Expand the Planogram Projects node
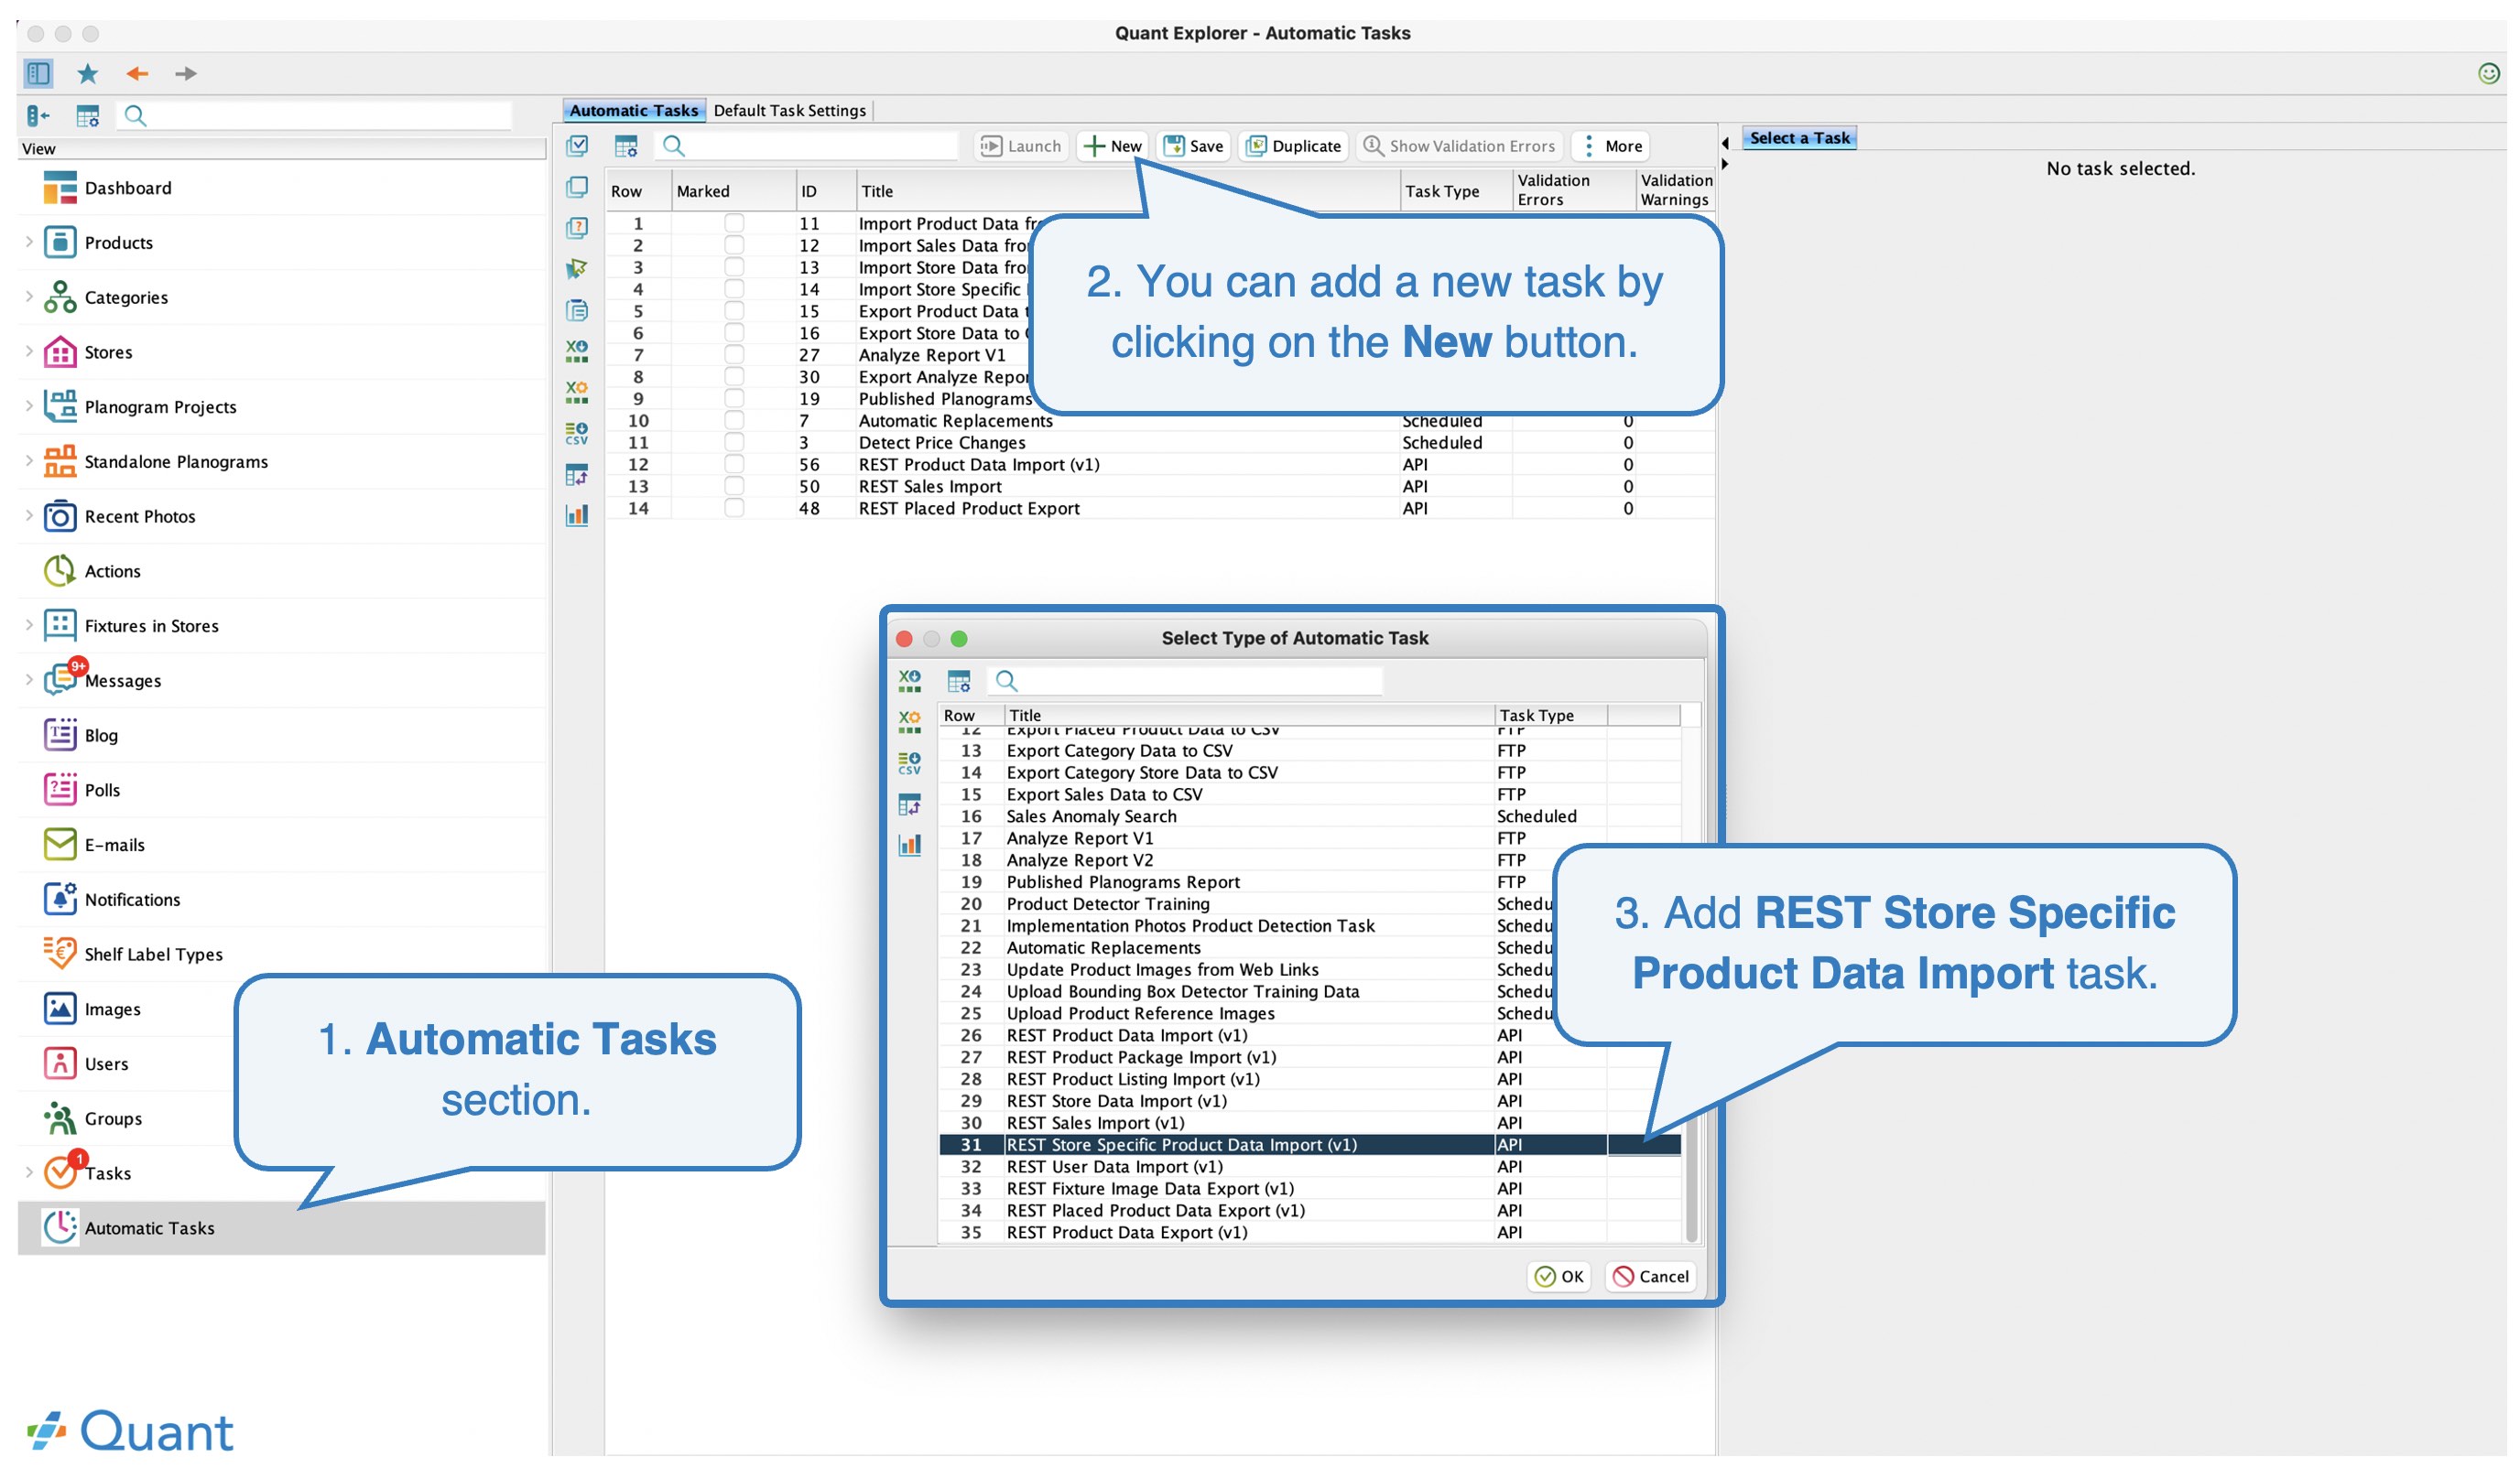Screen dimensions: 2520x1468 tap(29, 406)
